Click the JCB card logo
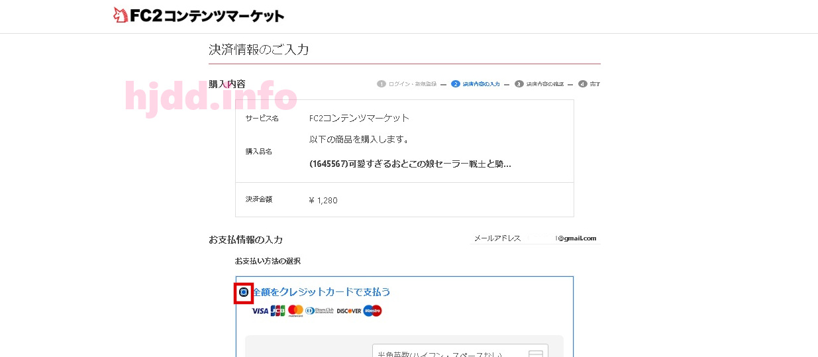818x357 pixels. [x=278, y=311]
